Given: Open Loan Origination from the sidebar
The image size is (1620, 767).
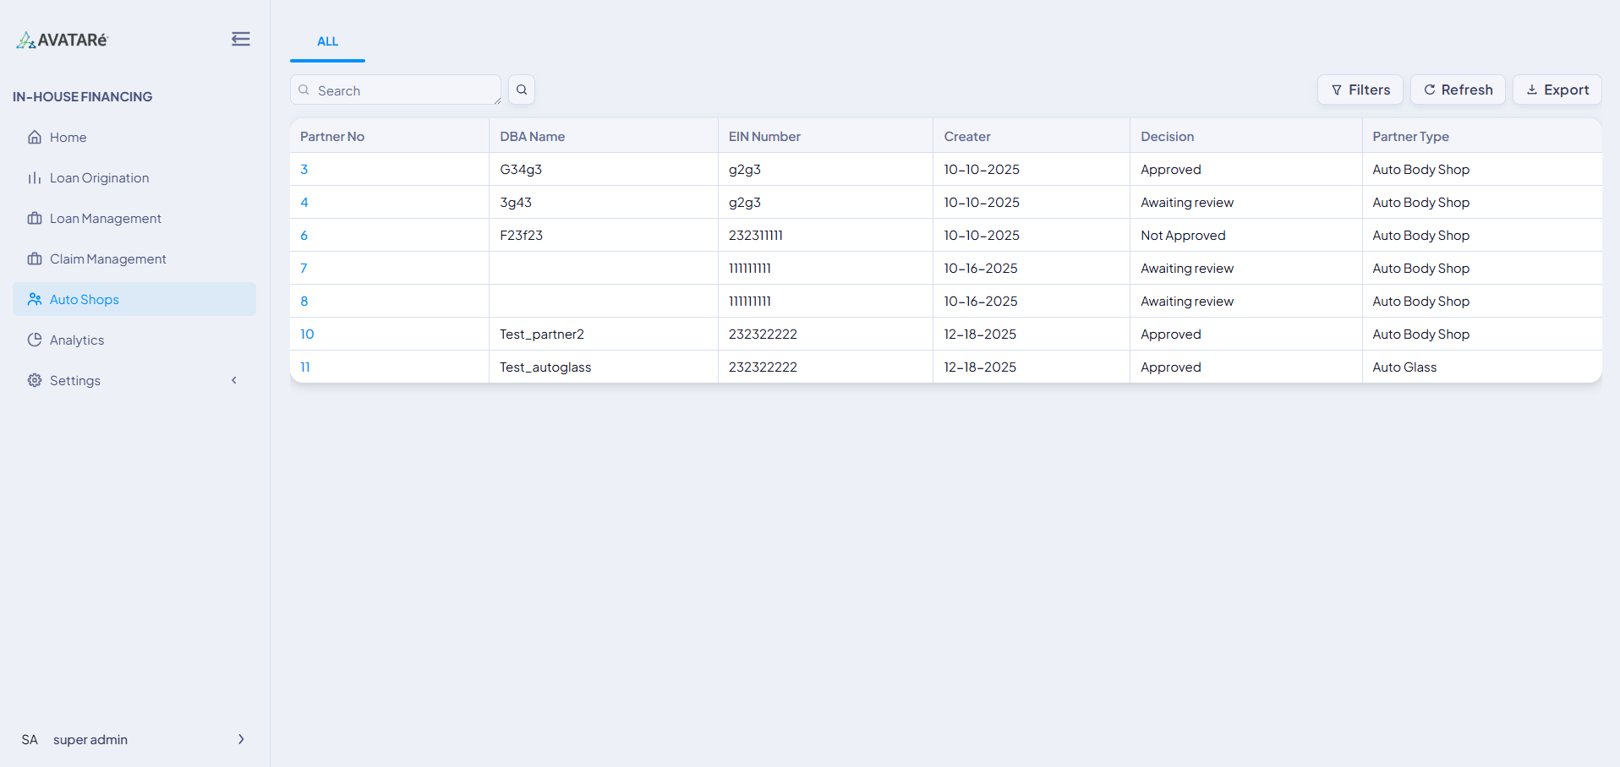Looking at the screenshot, I should click(98, 177).
